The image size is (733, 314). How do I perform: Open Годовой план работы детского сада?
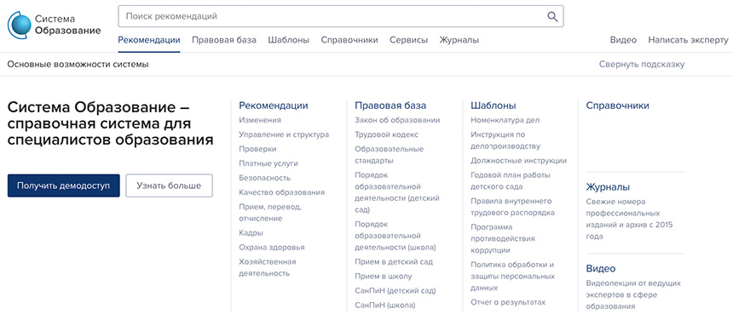tap(511, 180)
